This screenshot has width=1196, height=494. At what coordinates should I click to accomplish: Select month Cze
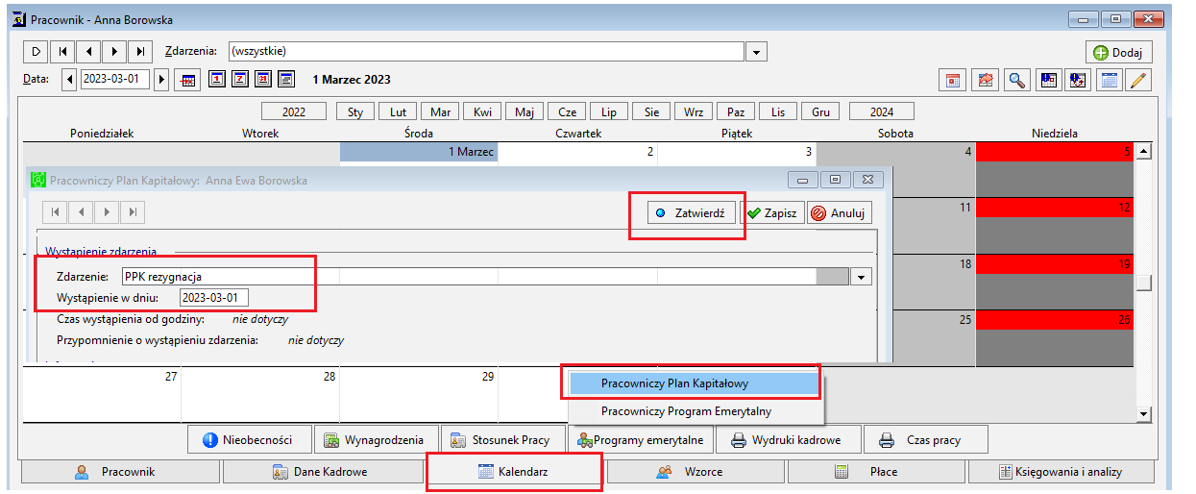coord(567,111)
